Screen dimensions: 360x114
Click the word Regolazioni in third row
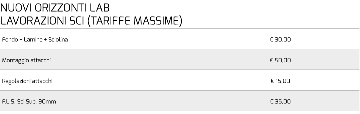pyautogui.click(x=16, y=81)
